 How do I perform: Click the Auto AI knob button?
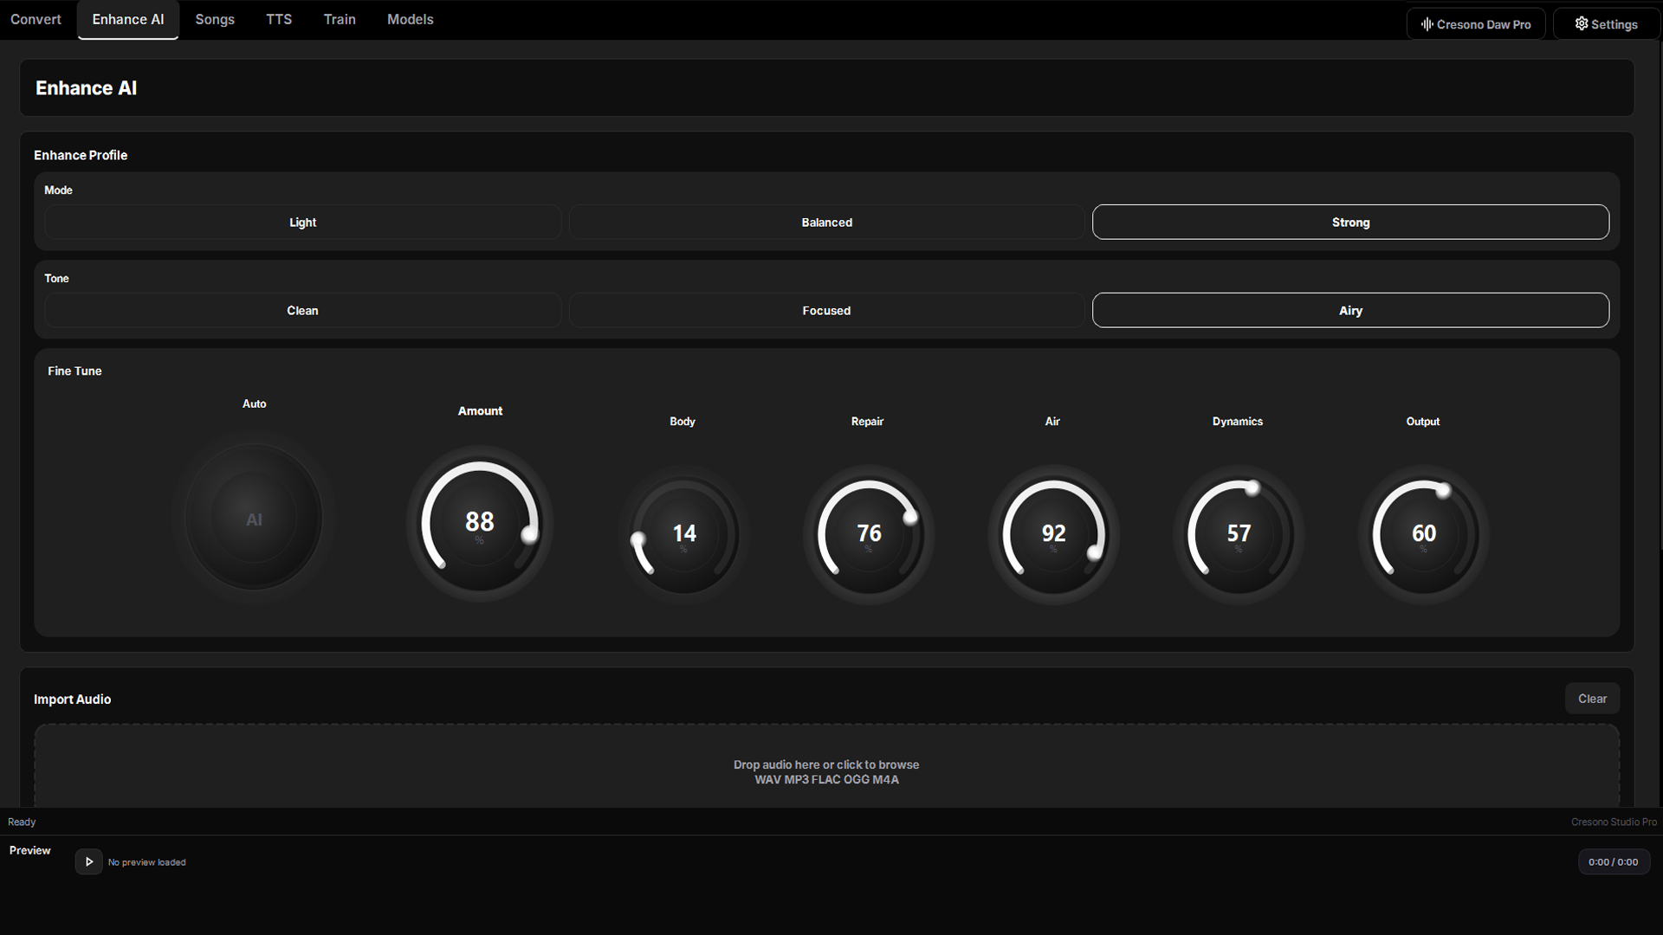click(254, 519)
